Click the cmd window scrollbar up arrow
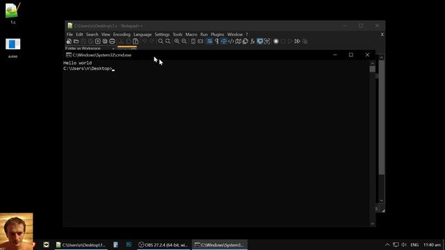This screenshot has width=445, height=250. pyautogui.click(x=373, y=63)
